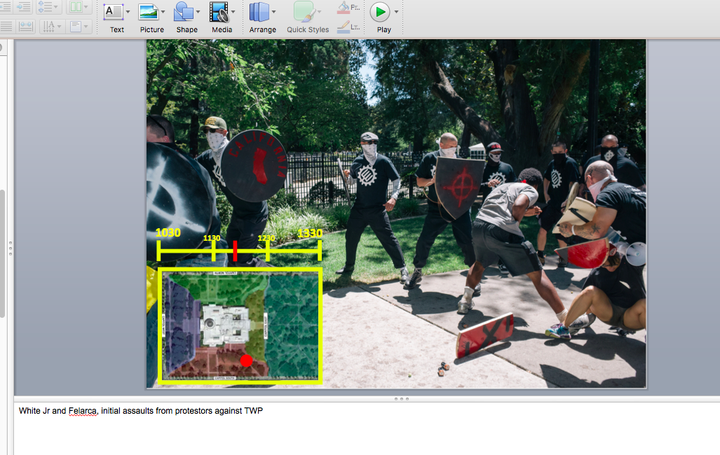Start the slideshow with the Play button

(380, 12)
